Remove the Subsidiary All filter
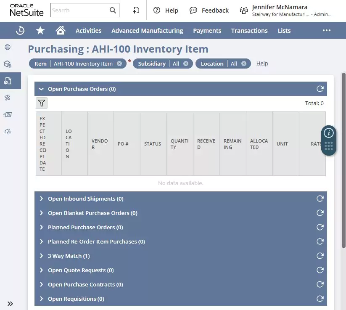 pos(185,64)
